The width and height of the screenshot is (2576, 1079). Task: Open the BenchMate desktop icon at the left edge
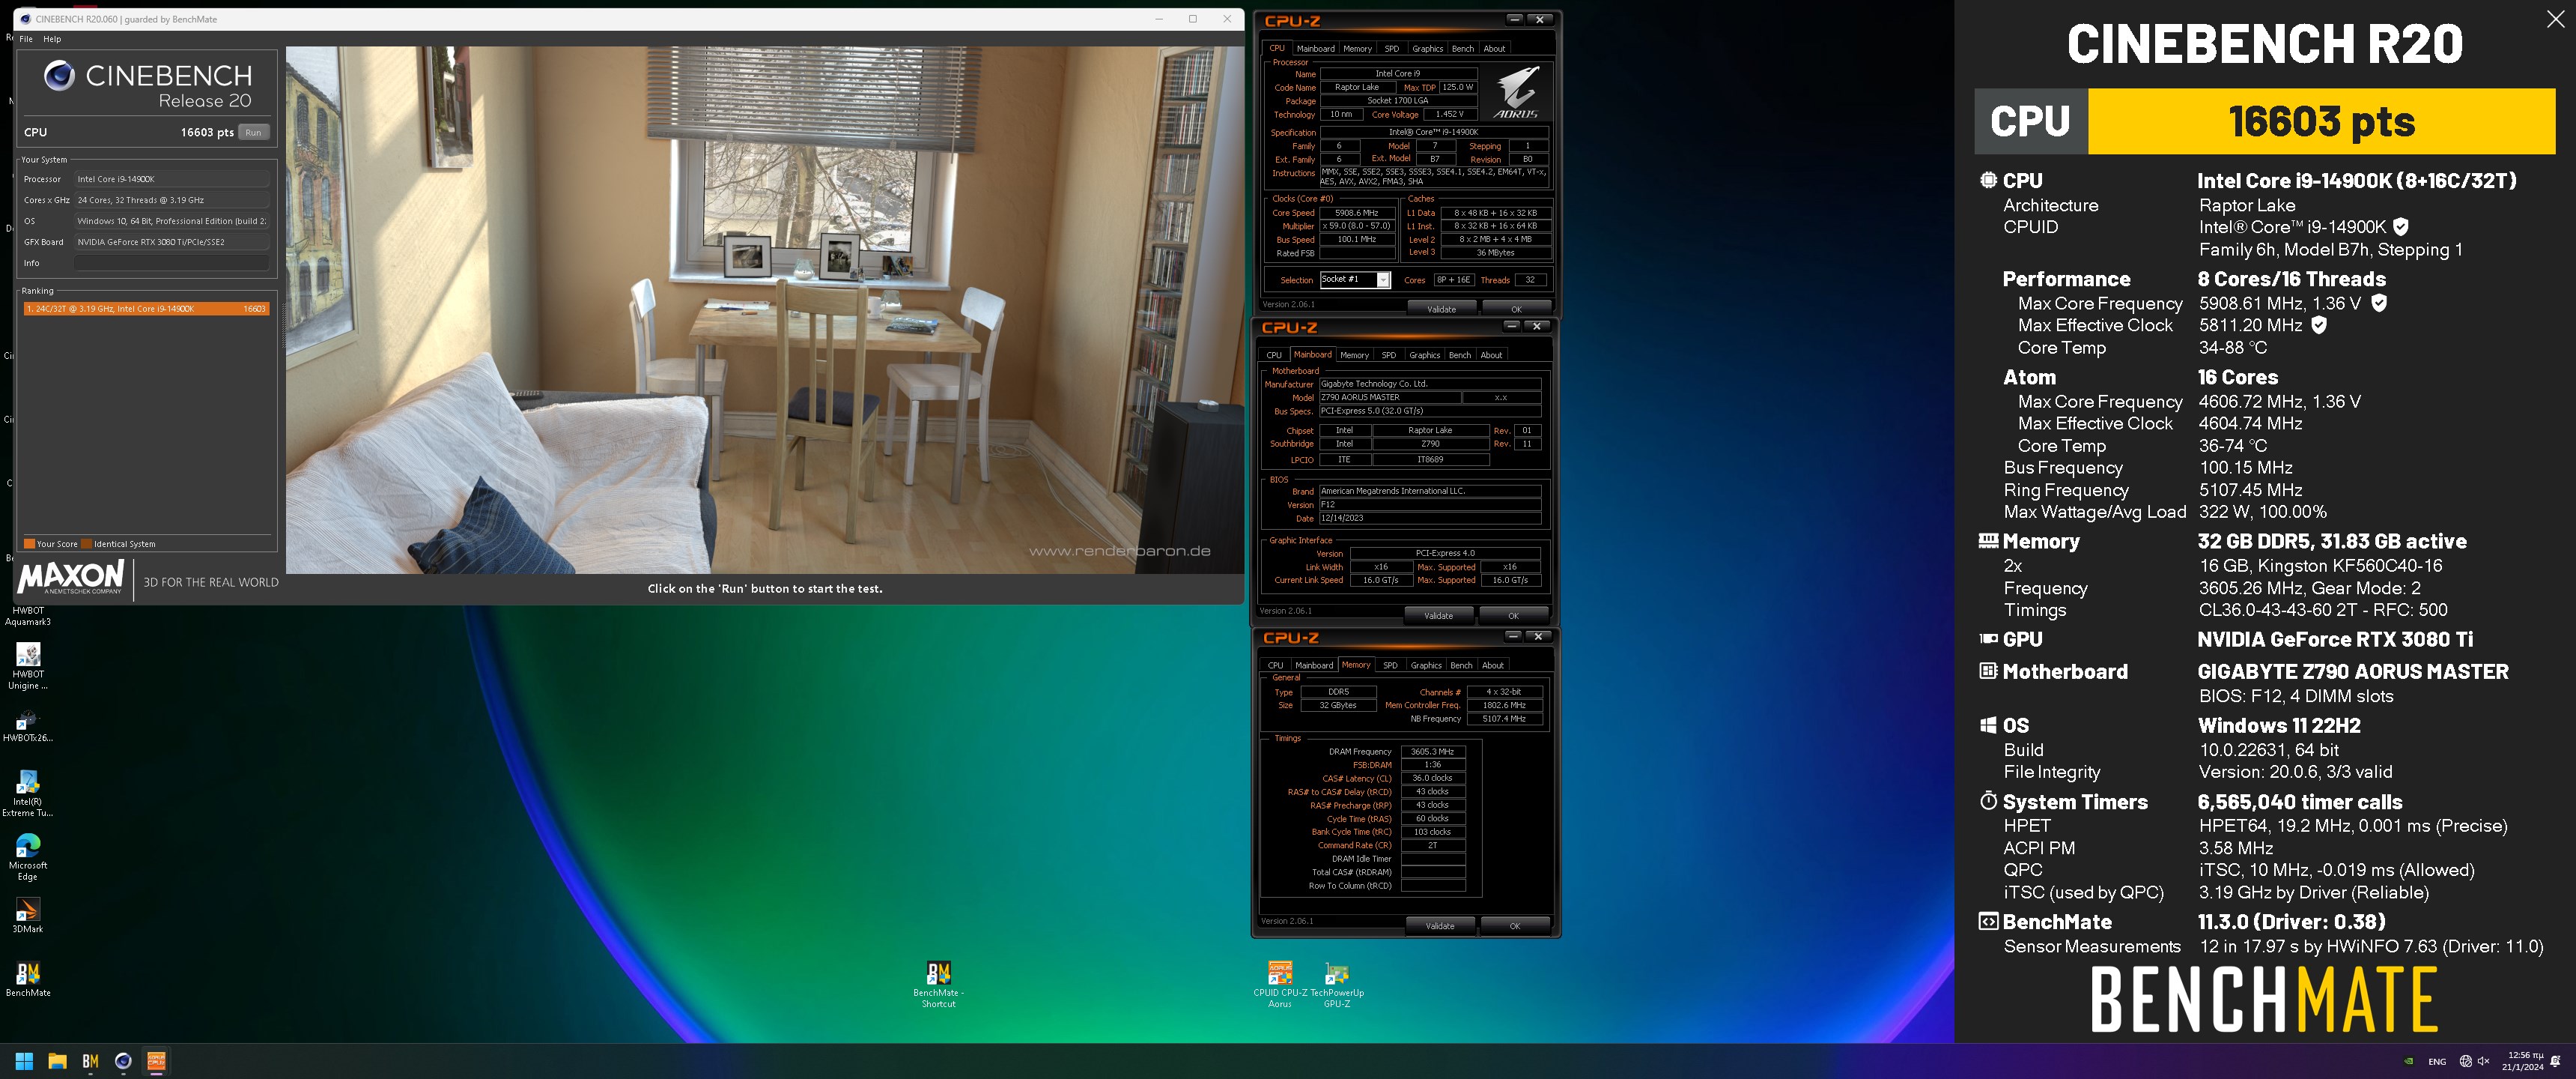(x=28, y=979)
